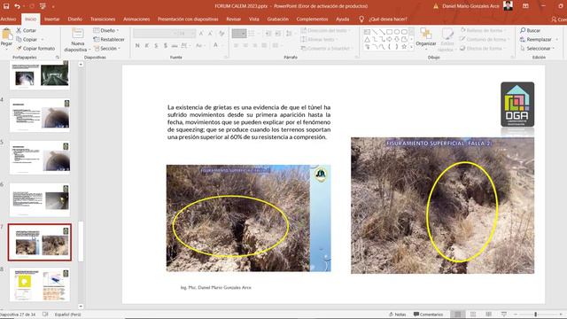The image size is (567, 319).
Task: Activate Copiar formato painter
Action: pyautogui.click(x=35, y=49)
